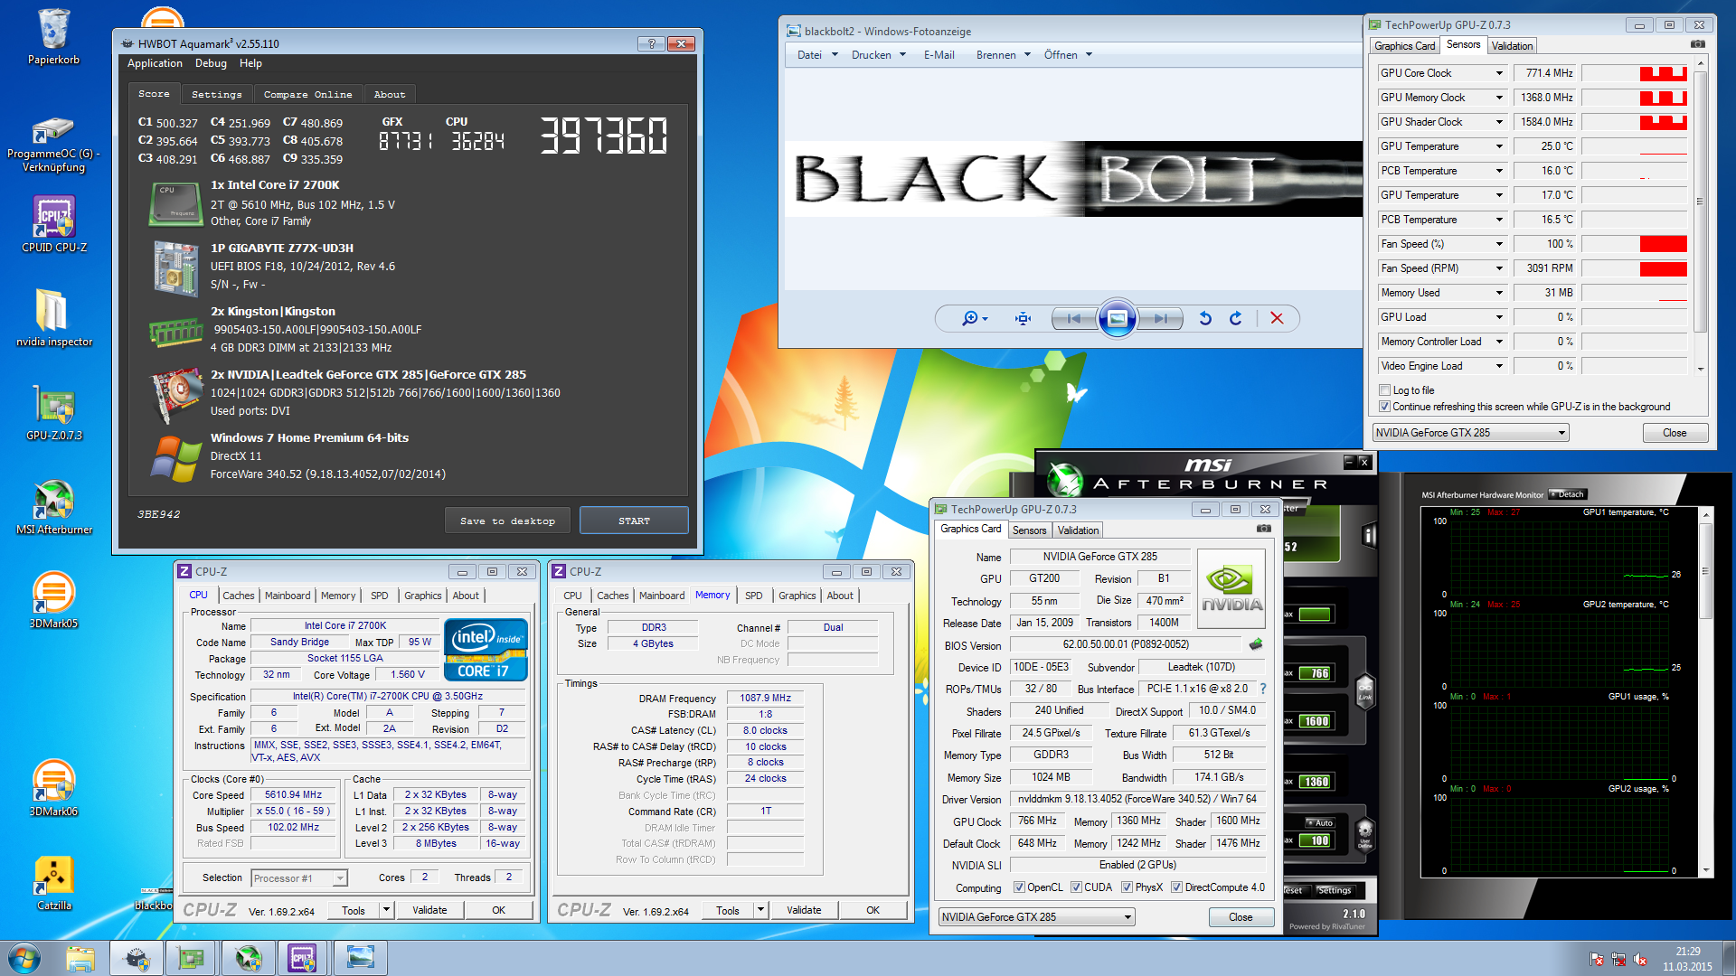This screenshot has height=976, width=1736.
Task: Toggle the CUDA checkbox in GPU-Z
Action: click(x=1076, y=887)
